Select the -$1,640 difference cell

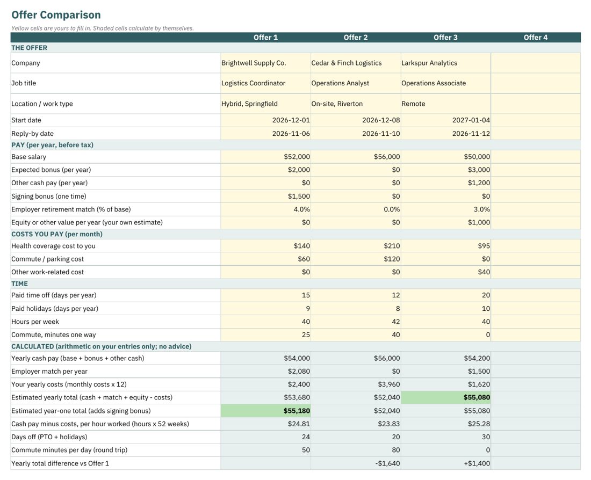(356, 463)
